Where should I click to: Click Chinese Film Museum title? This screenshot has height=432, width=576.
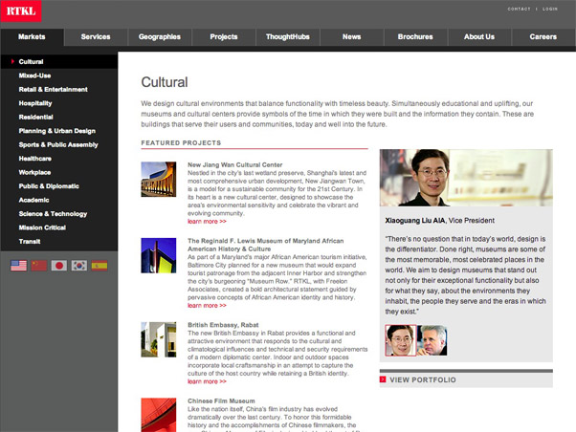click(x=221, y=400)
